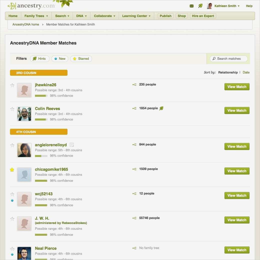Toggle the New matches filter

pyautogui.click(x=60, y=59)
